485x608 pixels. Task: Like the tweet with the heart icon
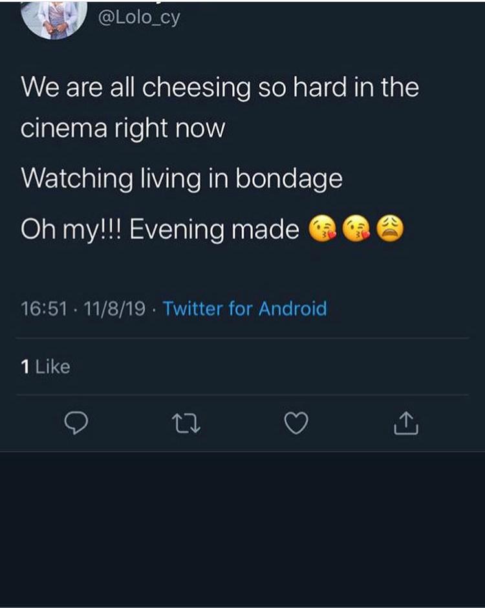tap(297, 423)
